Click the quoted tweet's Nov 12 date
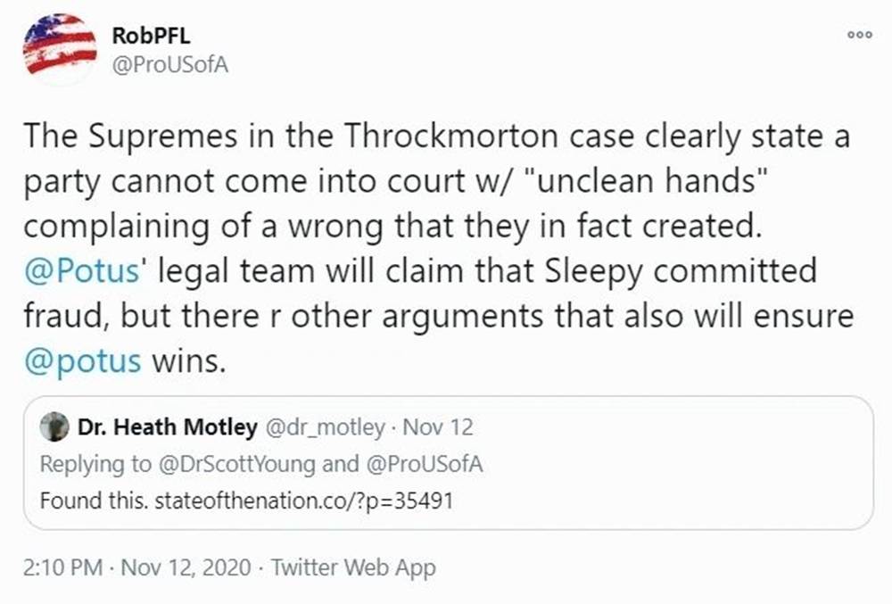 coord(438,427)
